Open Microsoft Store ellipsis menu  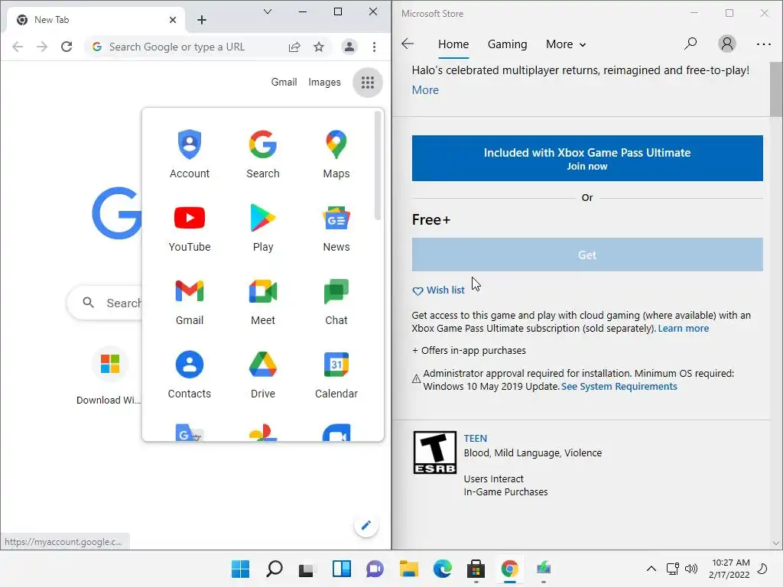(764, 44)
